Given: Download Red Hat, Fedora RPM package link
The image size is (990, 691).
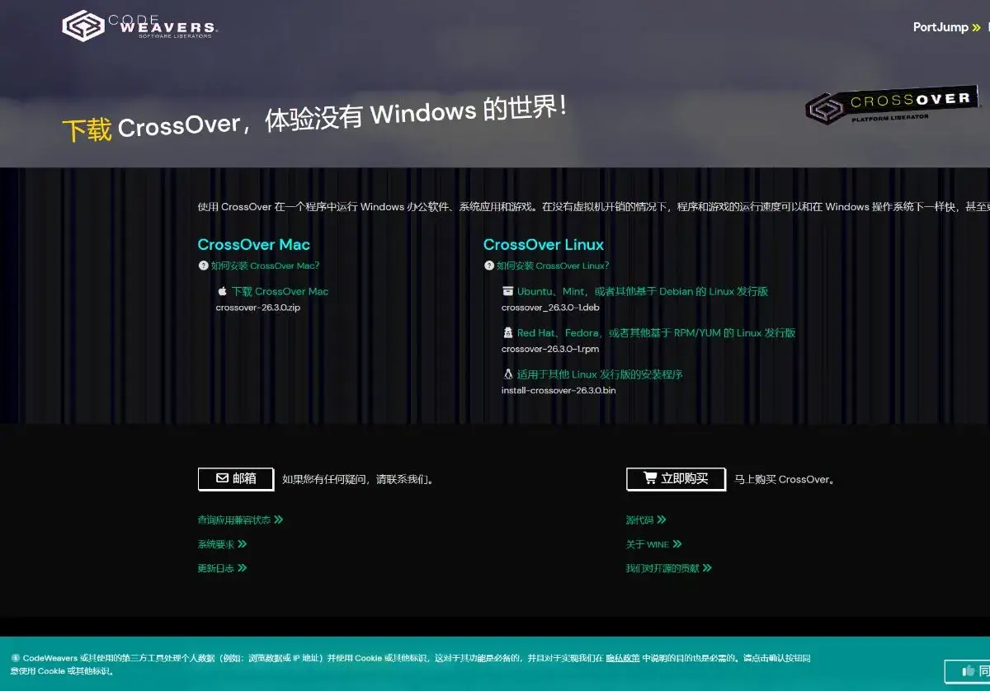Looking at the screenshot, I should [x=656, y=333].
